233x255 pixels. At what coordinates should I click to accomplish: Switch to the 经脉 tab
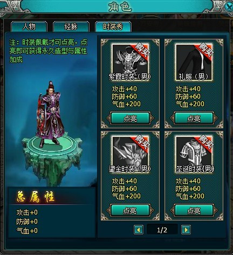pyautogui.click(x=71, y=27)
